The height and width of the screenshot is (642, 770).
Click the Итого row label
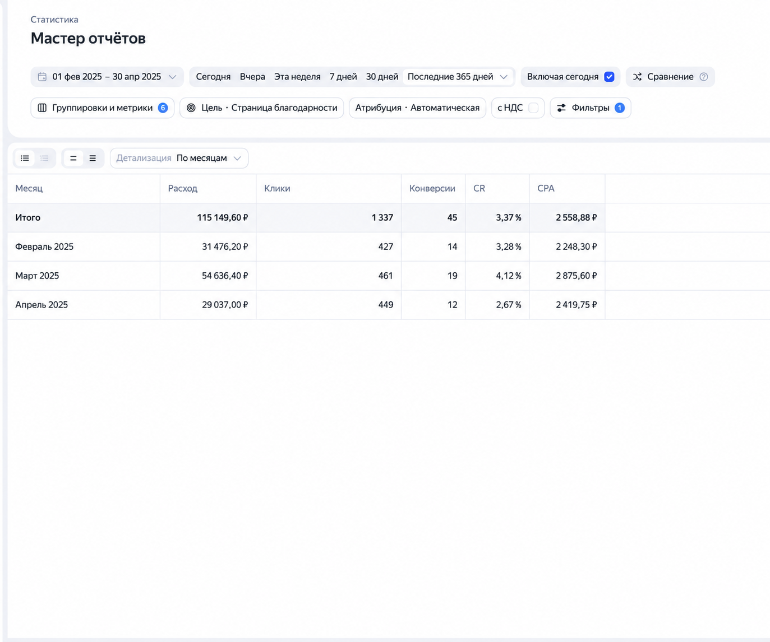tap(28, 217)
